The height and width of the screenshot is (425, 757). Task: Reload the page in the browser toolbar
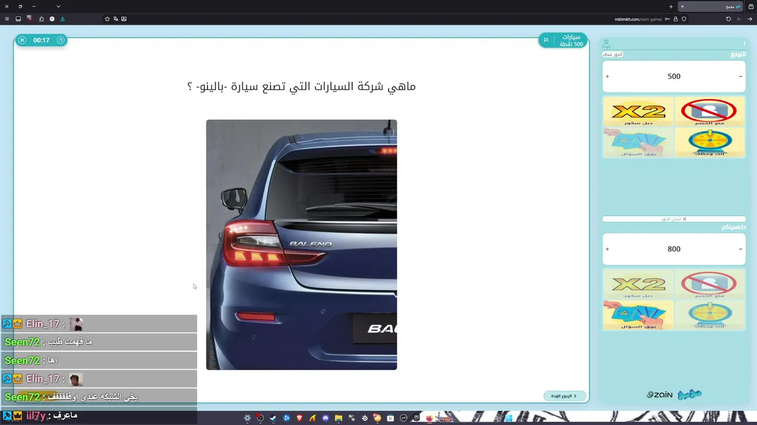(729, 19)
